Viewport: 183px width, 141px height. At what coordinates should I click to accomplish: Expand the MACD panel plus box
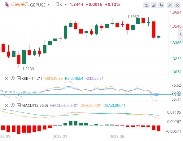(19, 105)
